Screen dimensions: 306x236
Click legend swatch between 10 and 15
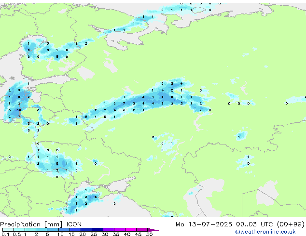[x=64, y=230]
